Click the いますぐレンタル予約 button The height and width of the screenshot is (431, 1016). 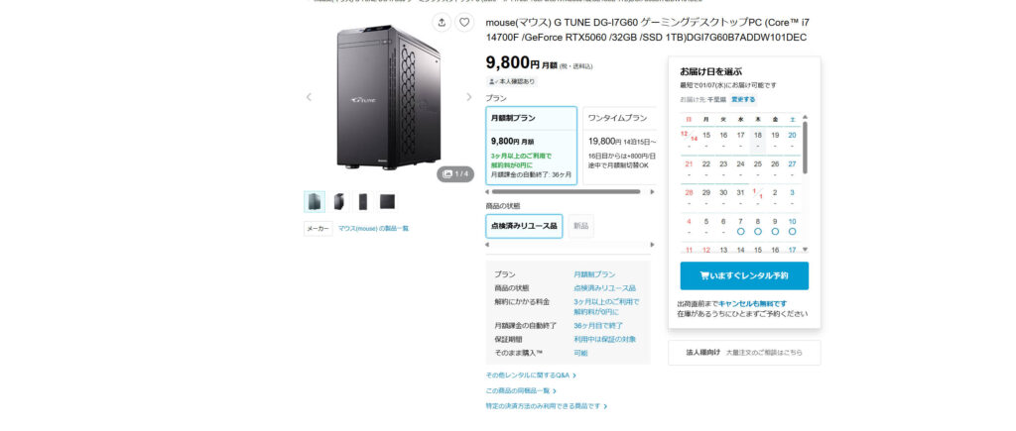[744, 275]
